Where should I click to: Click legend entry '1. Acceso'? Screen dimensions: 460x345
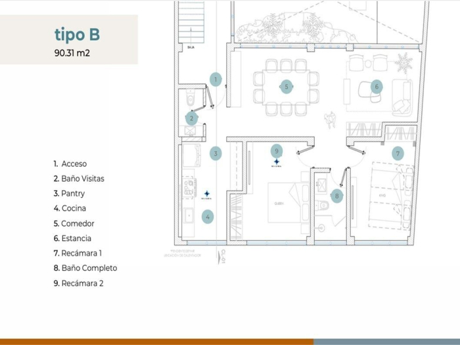pyautogui.click(x=70, y=164)
